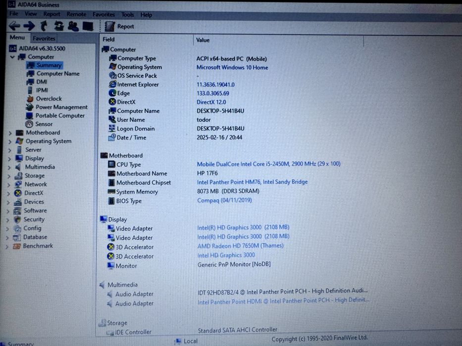This screenshot has height=346, width=462.
Task: Expand the Motherboard tree node
Action: 10,133
